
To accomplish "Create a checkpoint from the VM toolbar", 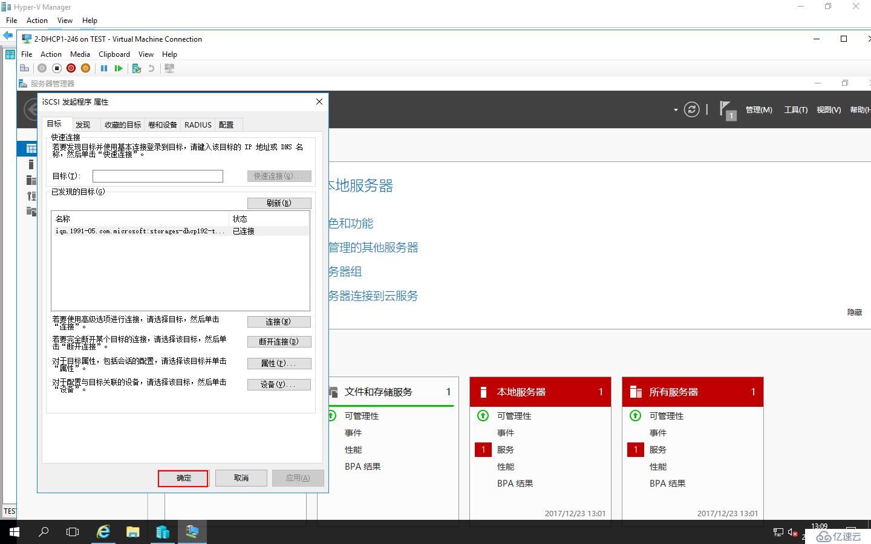I will coord(137,68).
